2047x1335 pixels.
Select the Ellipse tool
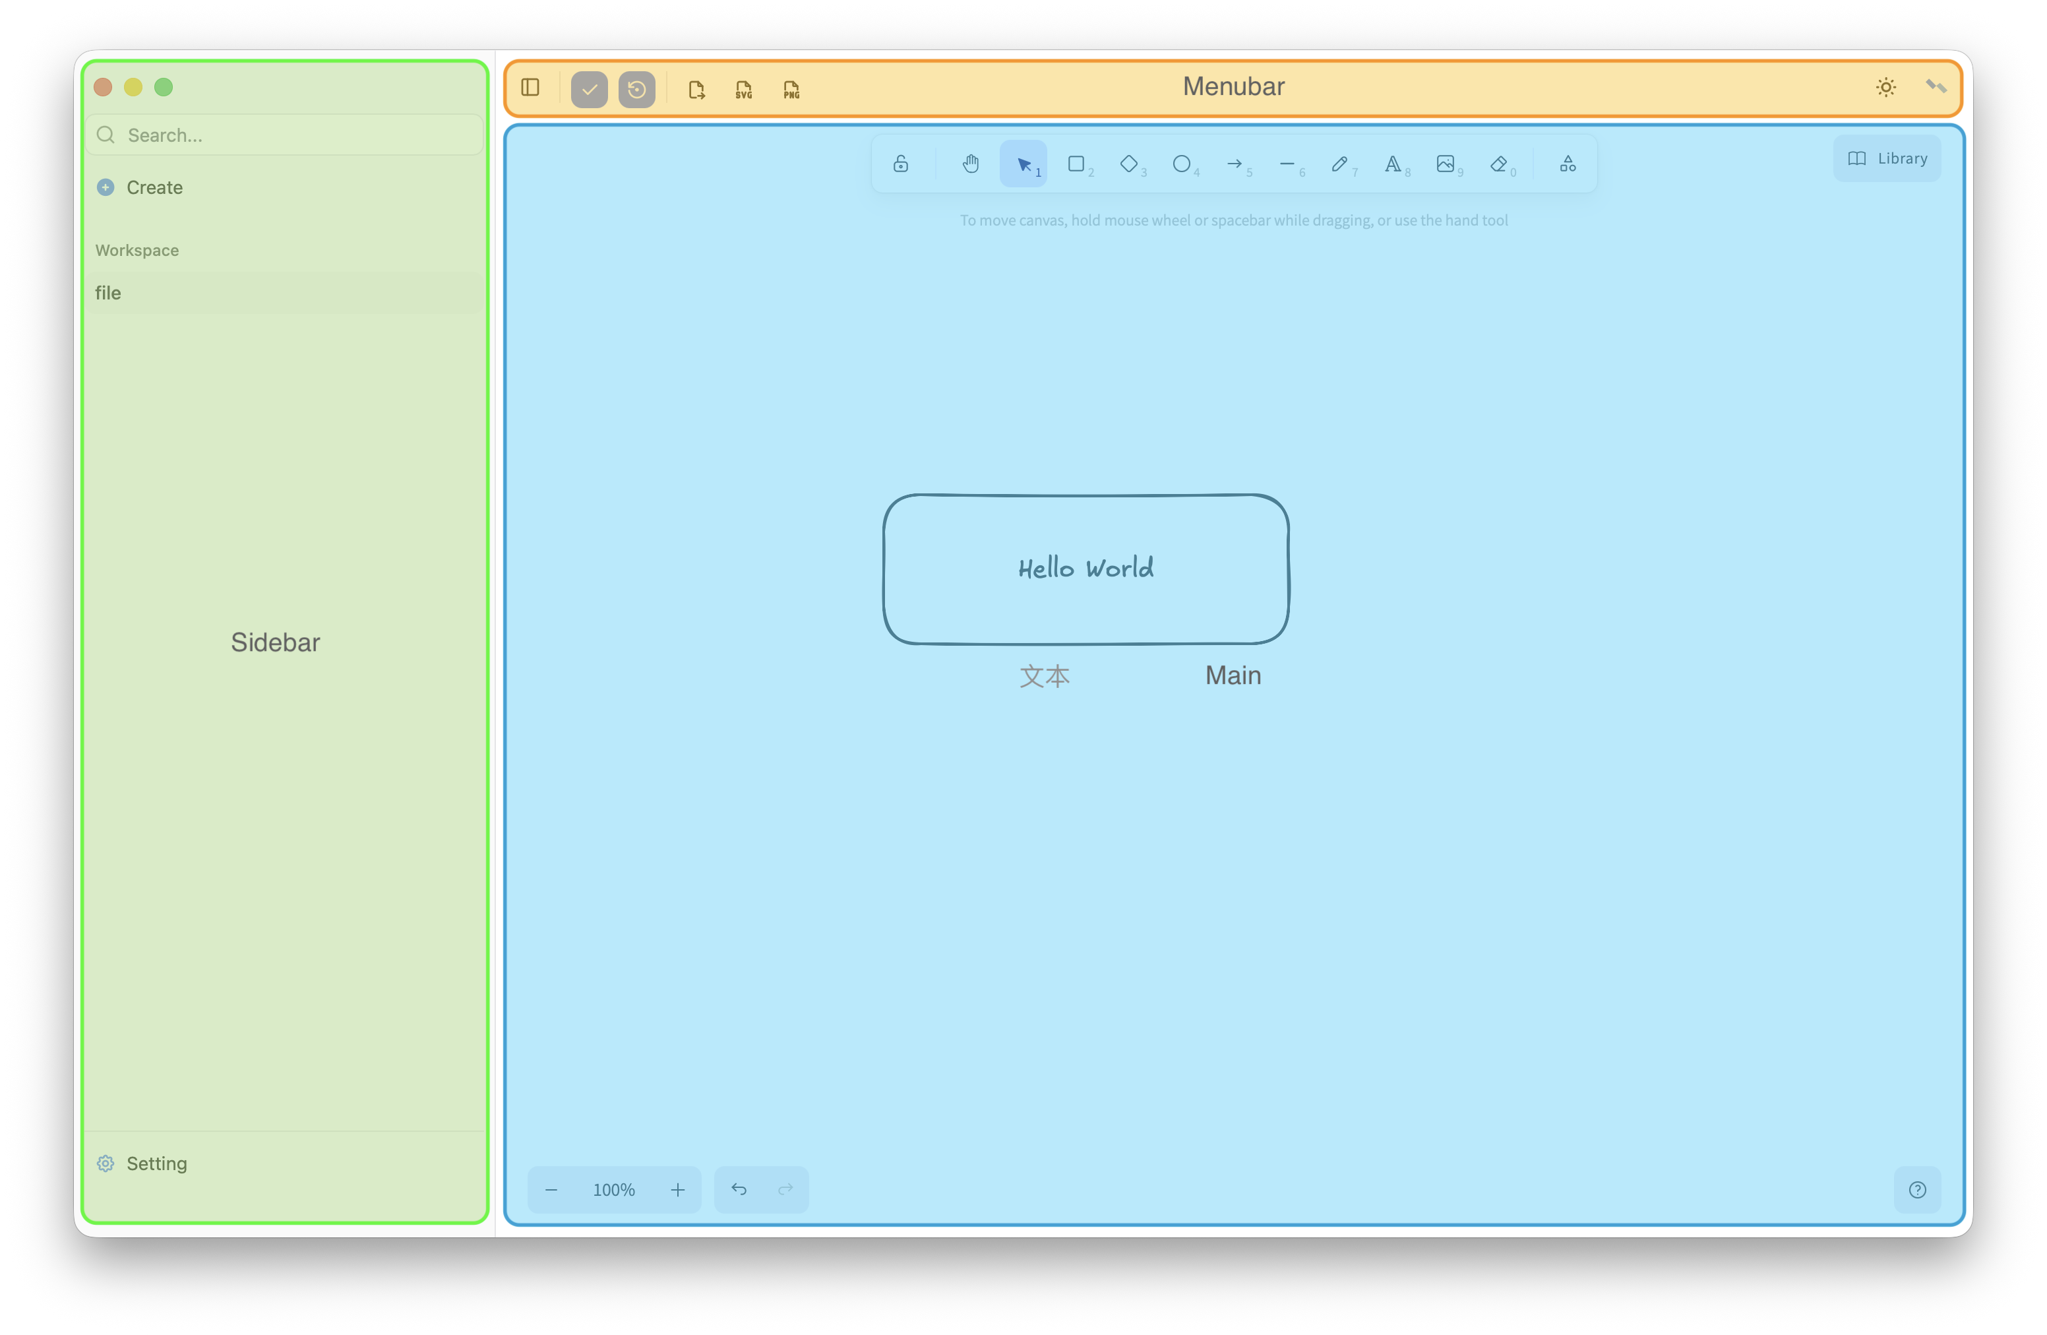(1184, 164)
